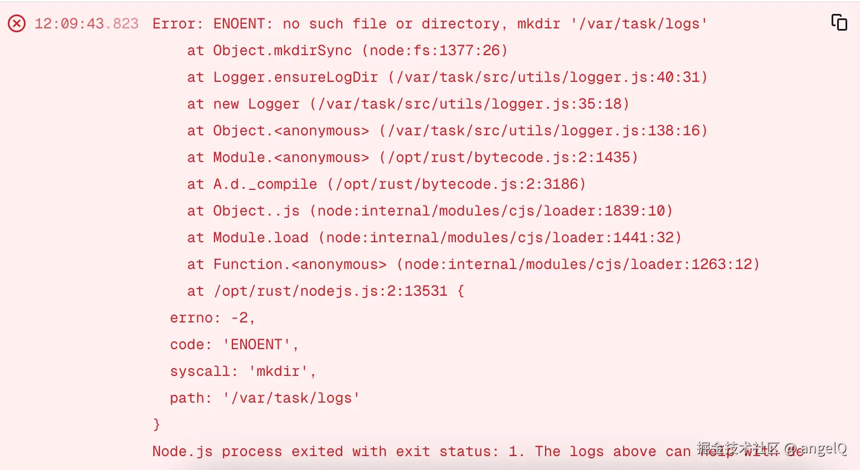Click the copy log icon

pyautogui.click(x=839, y=22)
